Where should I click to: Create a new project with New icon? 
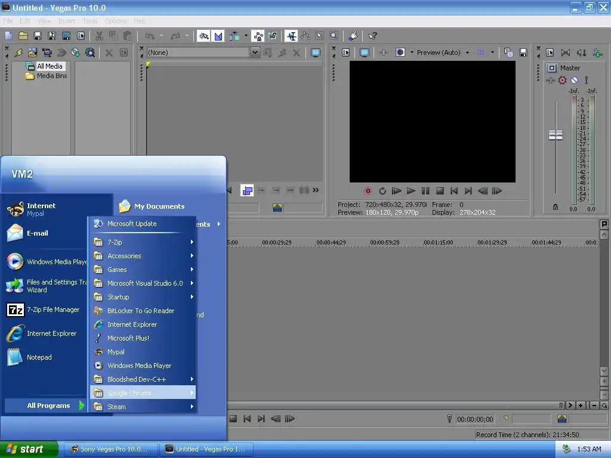[x=8, y=36]
